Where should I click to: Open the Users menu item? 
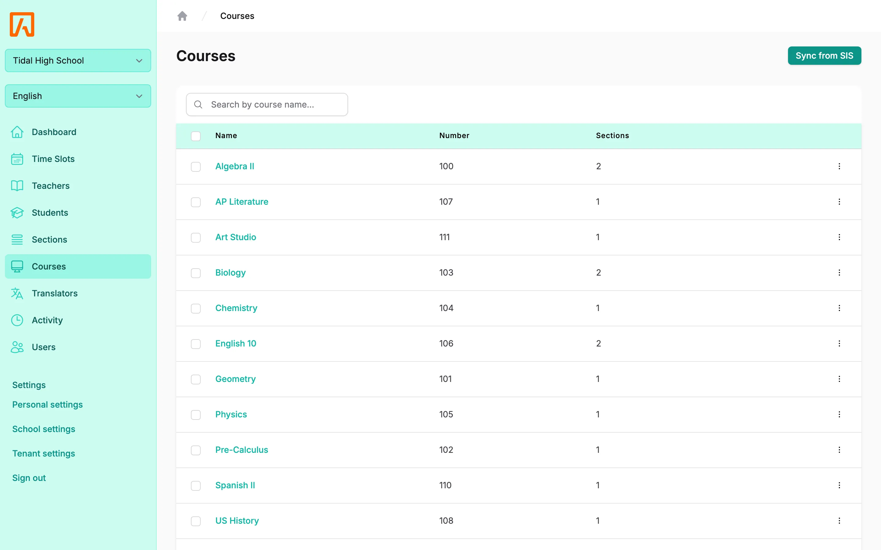78,347
